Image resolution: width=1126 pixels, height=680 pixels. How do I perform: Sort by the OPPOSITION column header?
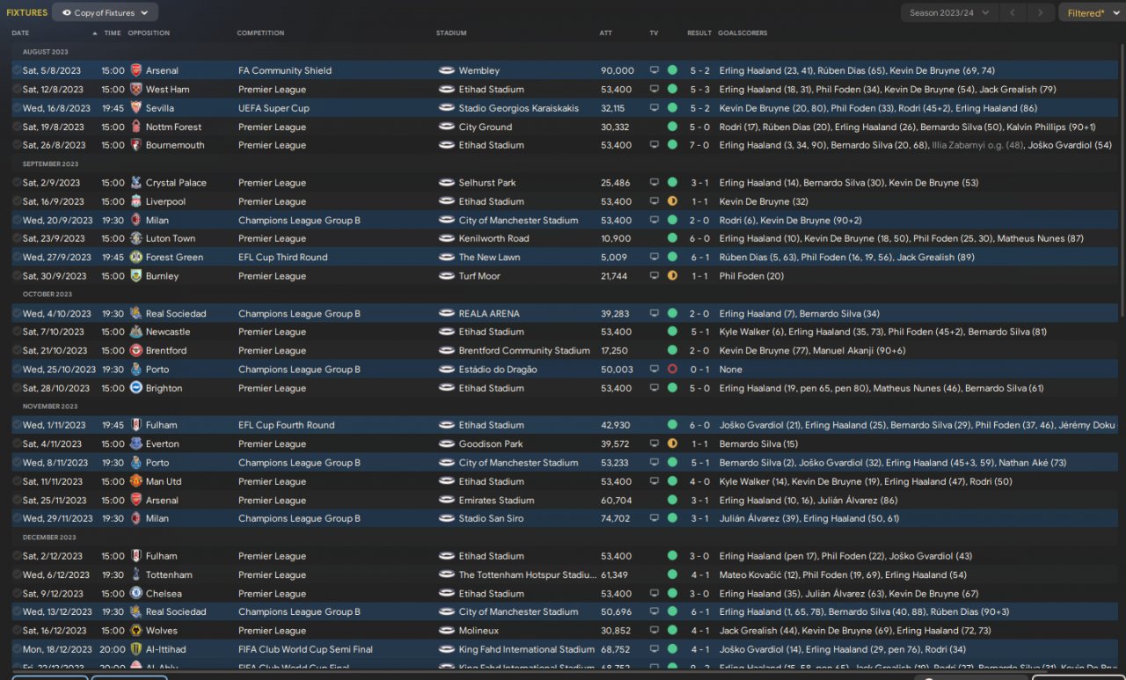(149, 33)
